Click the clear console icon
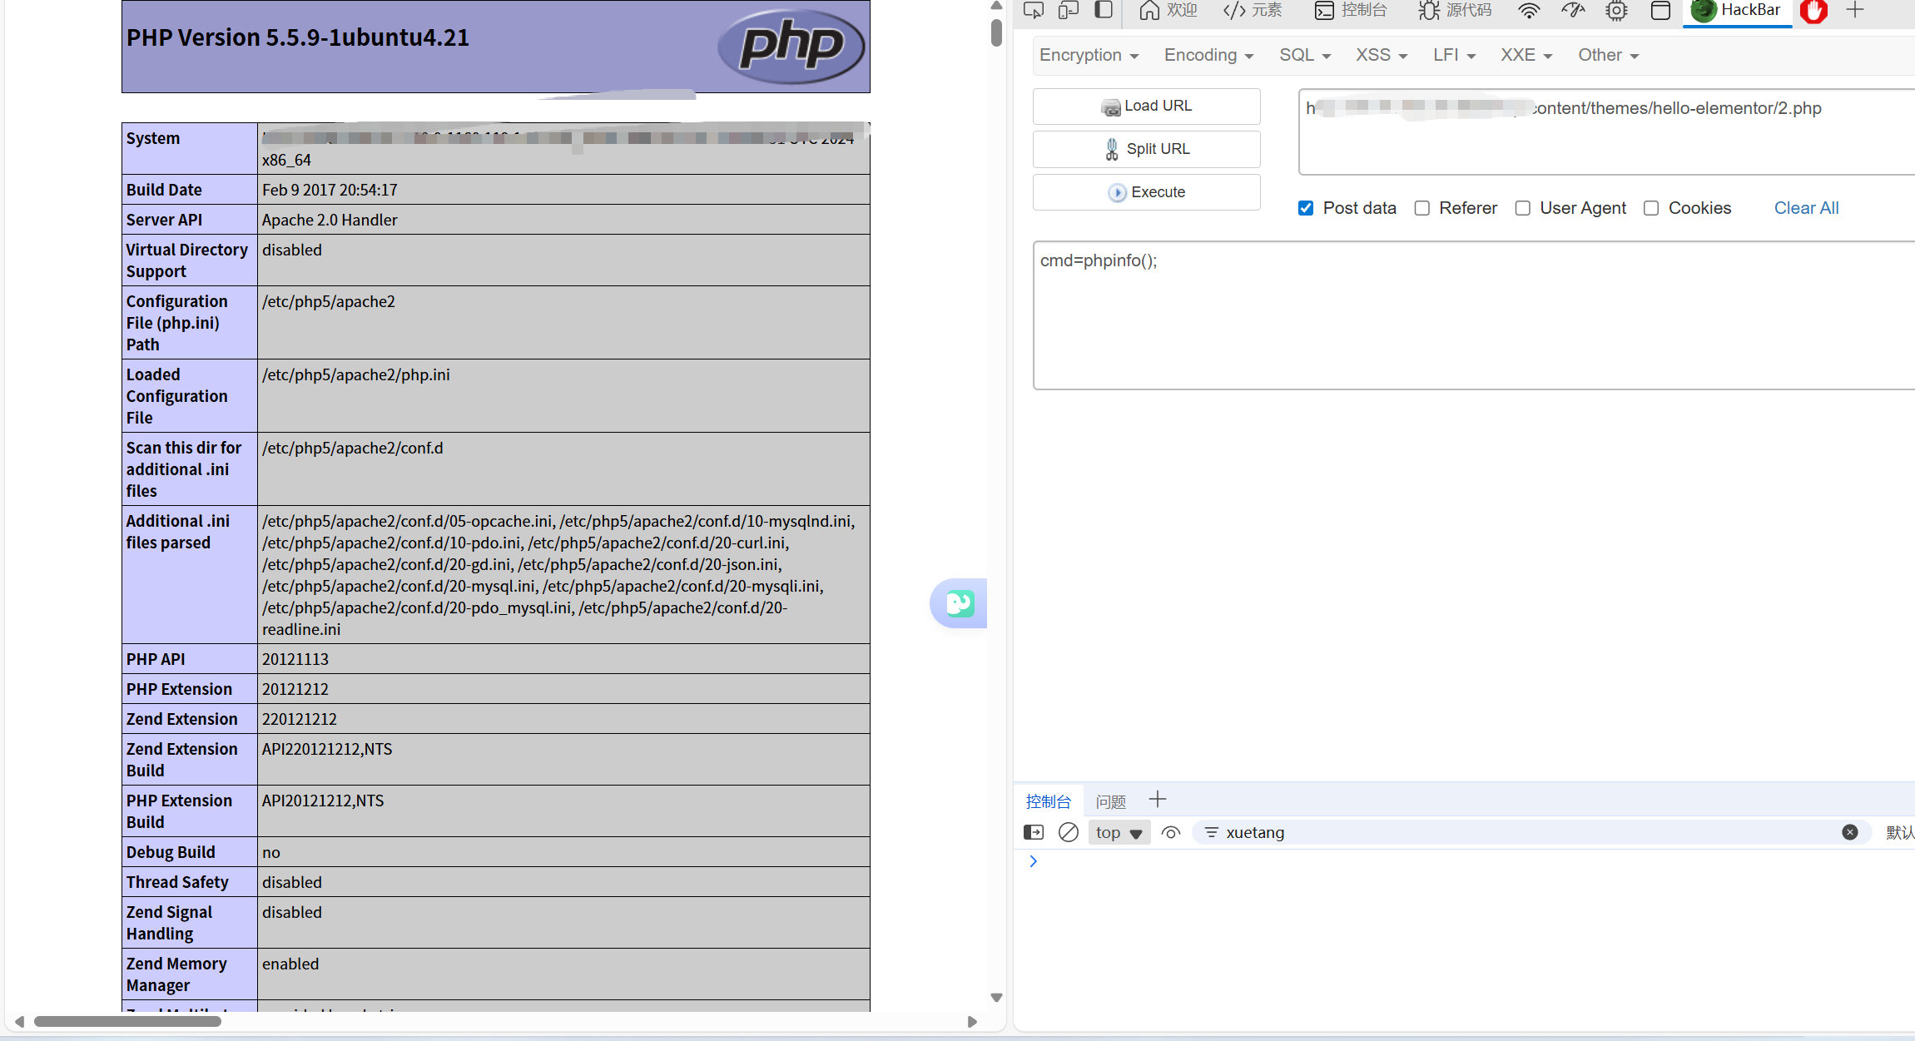Image resolution: width=1915 pixels, height=1041 pixels. click(x=1069, y=832)
